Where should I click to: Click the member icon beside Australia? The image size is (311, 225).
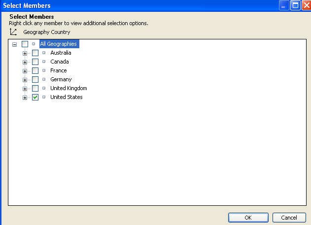[x=44, y=53]
